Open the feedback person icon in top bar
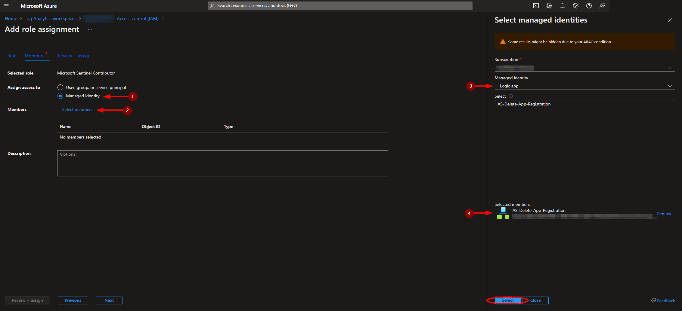 click(x=602, y=6)
